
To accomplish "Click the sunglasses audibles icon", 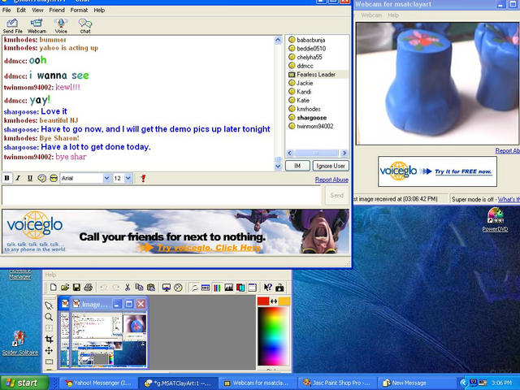I will click(54, 178).
